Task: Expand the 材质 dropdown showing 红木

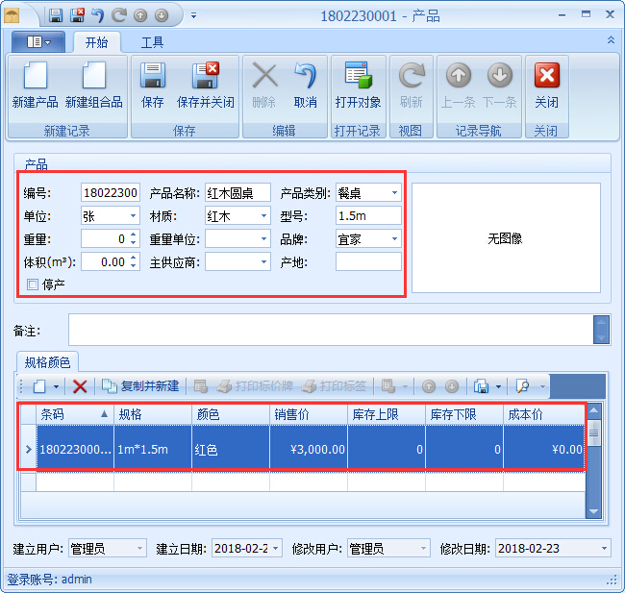Action: click(262, 216)
